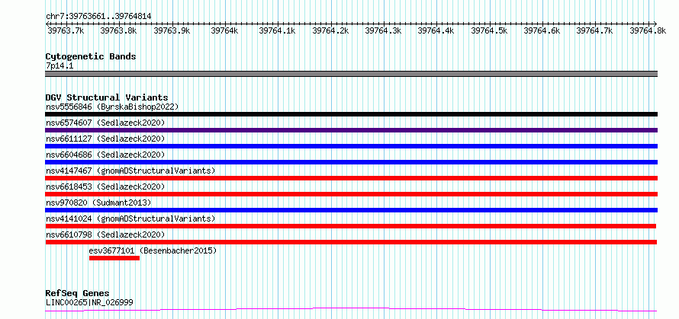
Task: Click ruler position 39764.6k
Action: (x=542, y=30)
